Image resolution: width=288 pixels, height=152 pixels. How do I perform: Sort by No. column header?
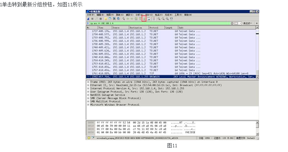(92, 28)
